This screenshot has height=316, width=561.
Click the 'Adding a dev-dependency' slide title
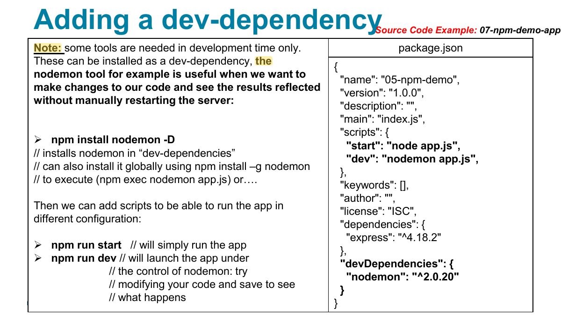point(208,19)
